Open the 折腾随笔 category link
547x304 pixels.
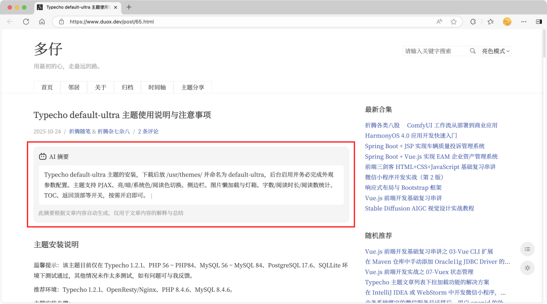(80, 132)
